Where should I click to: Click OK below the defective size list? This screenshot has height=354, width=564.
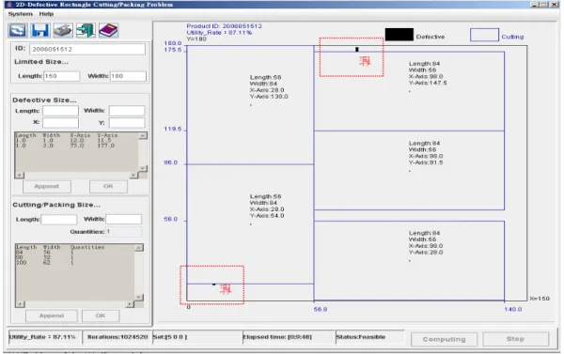pyautogui.click(x=108, y=187)
